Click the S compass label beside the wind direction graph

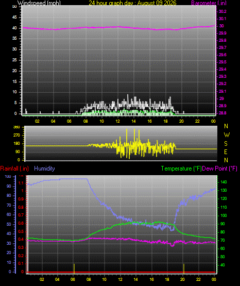tap(226, 144)
